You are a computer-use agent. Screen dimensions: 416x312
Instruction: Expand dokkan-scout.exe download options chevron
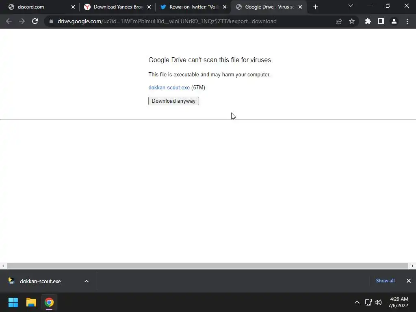pyautogui.click(x=87, y=281)
